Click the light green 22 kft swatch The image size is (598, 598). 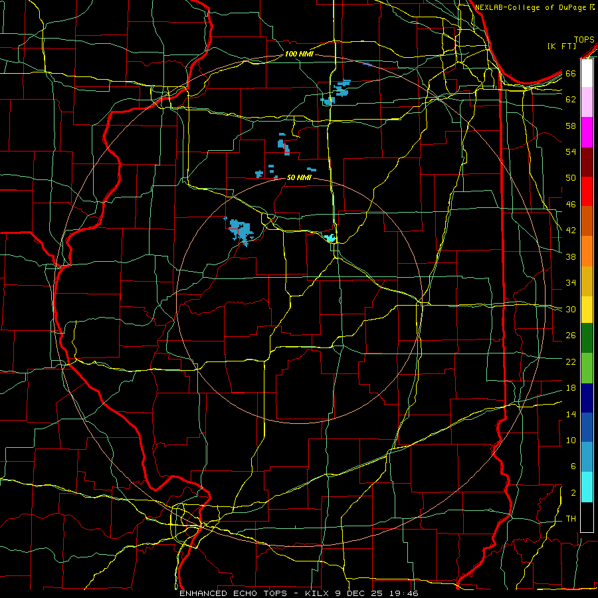(587, 368)
